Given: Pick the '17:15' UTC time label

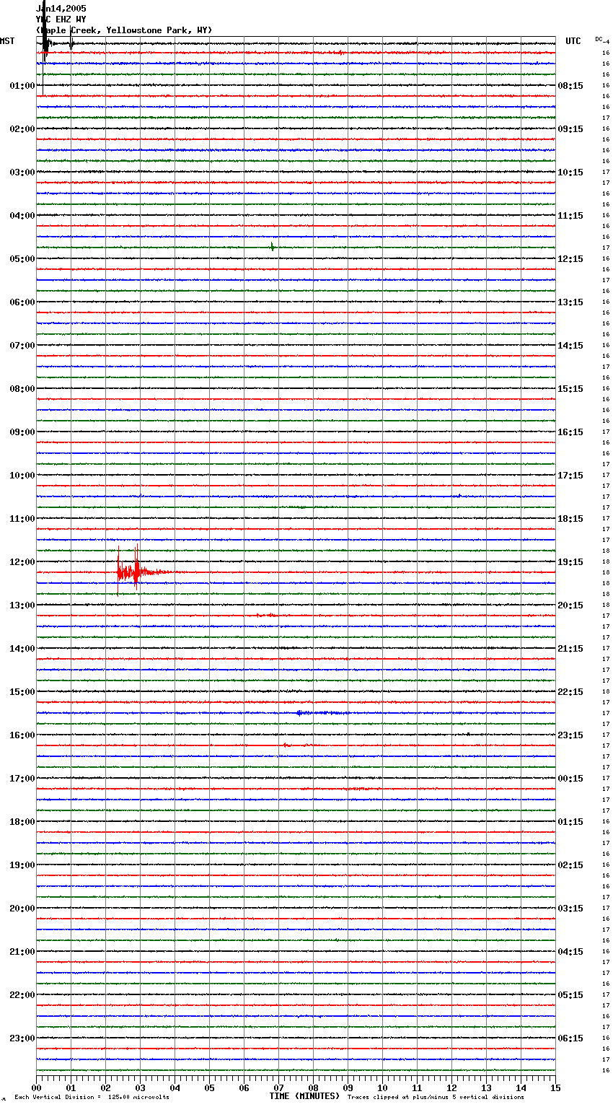Looking at the screenshot, I should pos(570,476).
